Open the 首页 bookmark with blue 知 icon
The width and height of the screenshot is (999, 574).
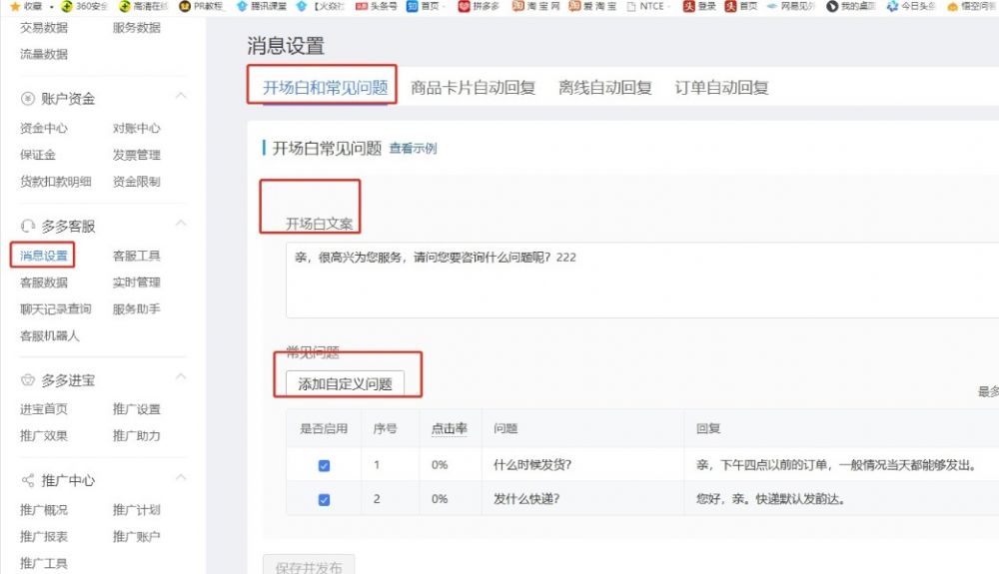pos(423,6)
